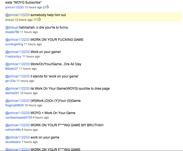
Task: Open dreupt's profile under highlighted comment
Action: click(x=9, y=20)
